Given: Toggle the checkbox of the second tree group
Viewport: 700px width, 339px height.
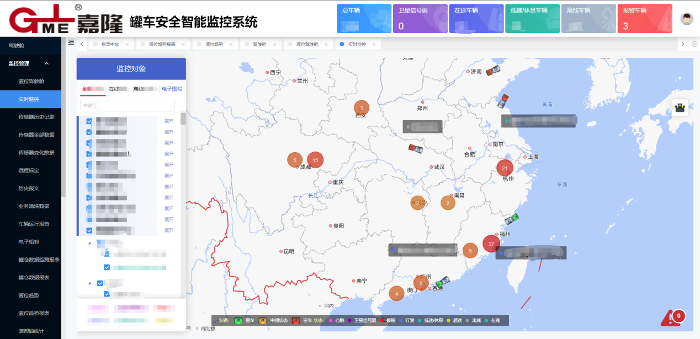Looking at the screenshot, I should [x=100, y=283].
